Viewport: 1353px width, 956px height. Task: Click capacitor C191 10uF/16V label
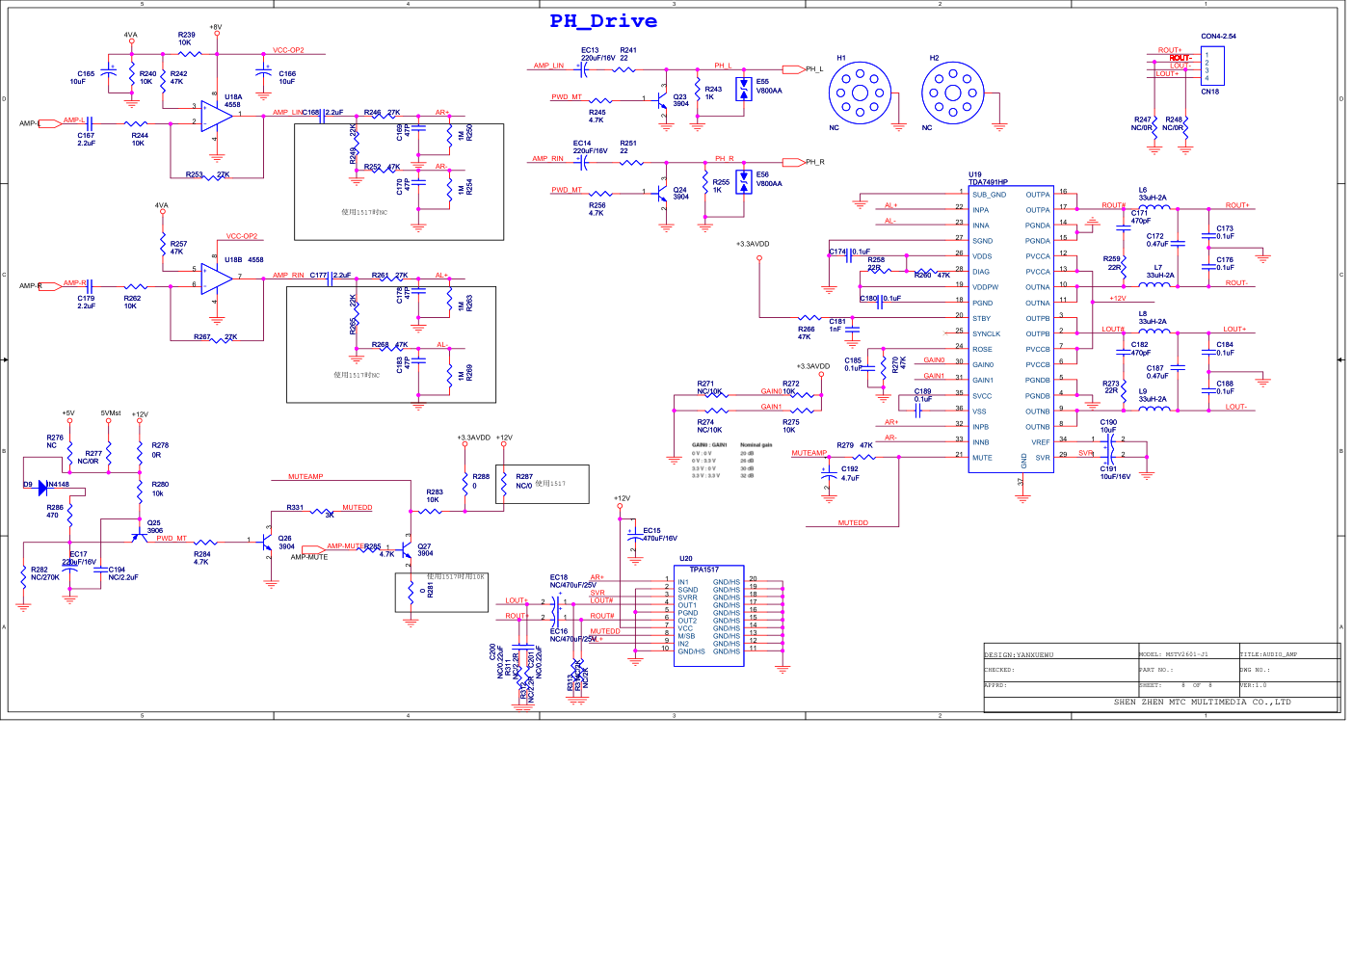click(x=1115, y=472)
